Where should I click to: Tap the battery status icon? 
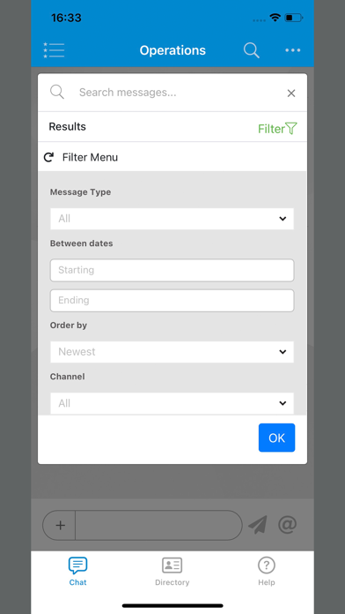[x=294, y=18]
